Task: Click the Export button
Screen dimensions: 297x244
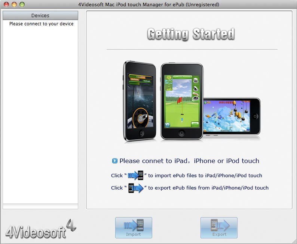Action: pyautogui.click(x=219, y=228)
